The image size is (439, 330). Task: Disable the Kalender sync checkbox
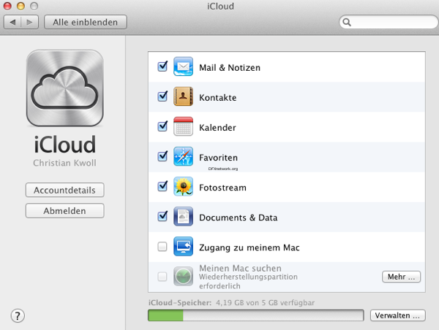[x=162, y=126]
